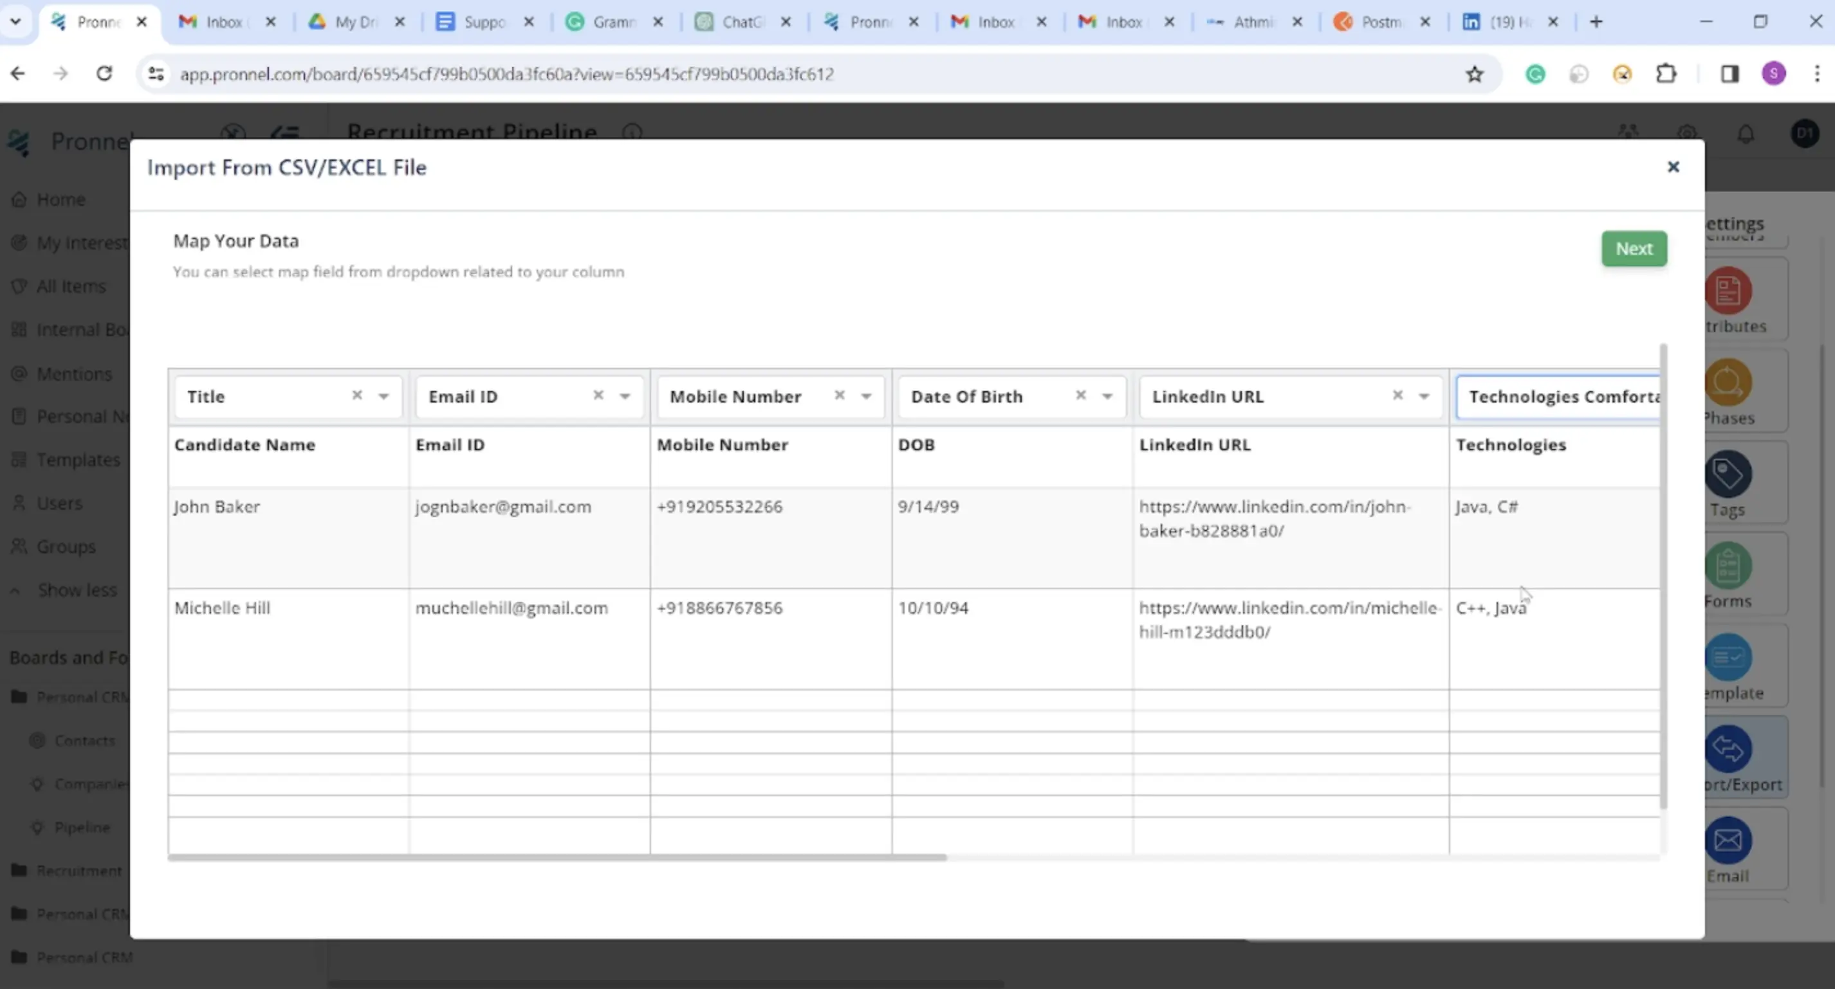Toggle the browser side panel icon
1835x989 pixels.
1729,73
